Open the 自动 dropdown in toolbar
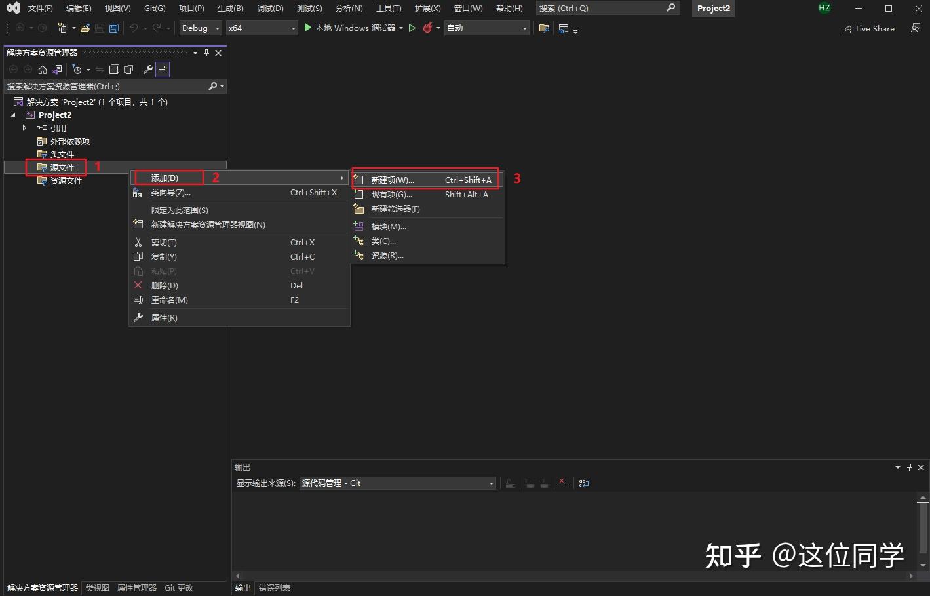This screenshot has height=596, width=930. 487,28
